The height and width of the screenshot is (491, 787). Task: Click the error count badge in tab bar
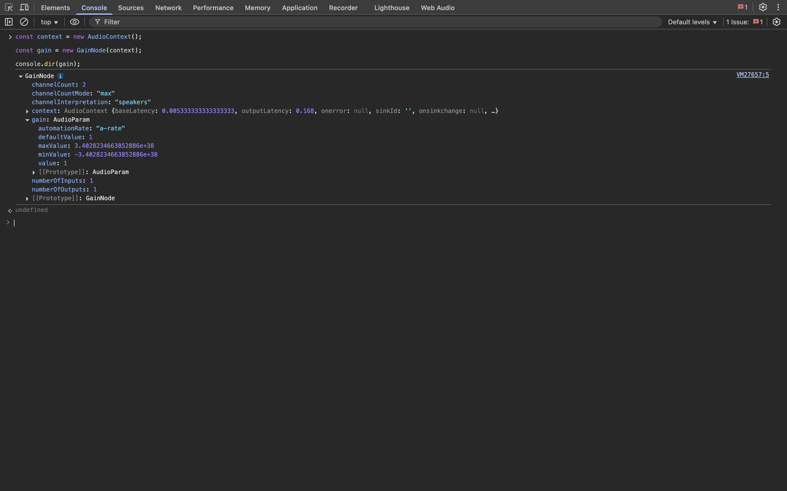(x=742, y=7)
